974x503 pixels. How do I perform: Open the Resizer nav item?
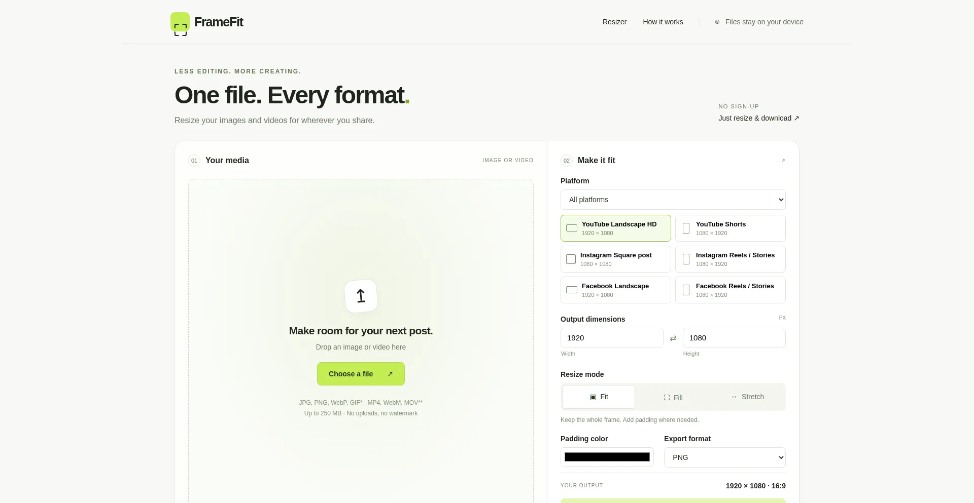[614, 22]
